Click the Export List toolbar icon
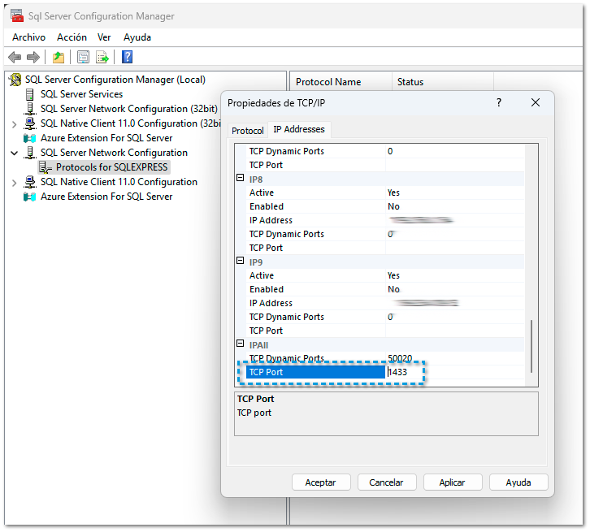The width and height of the screenshot is (590, 532). click(x=102, y=57)
